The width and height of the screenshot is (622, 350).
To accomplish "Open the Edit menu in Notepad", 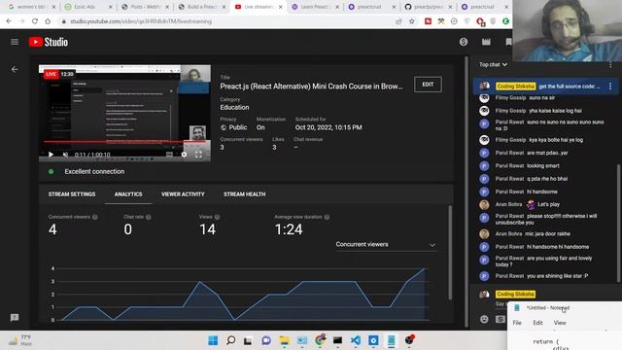I will [x=537, y=323].
